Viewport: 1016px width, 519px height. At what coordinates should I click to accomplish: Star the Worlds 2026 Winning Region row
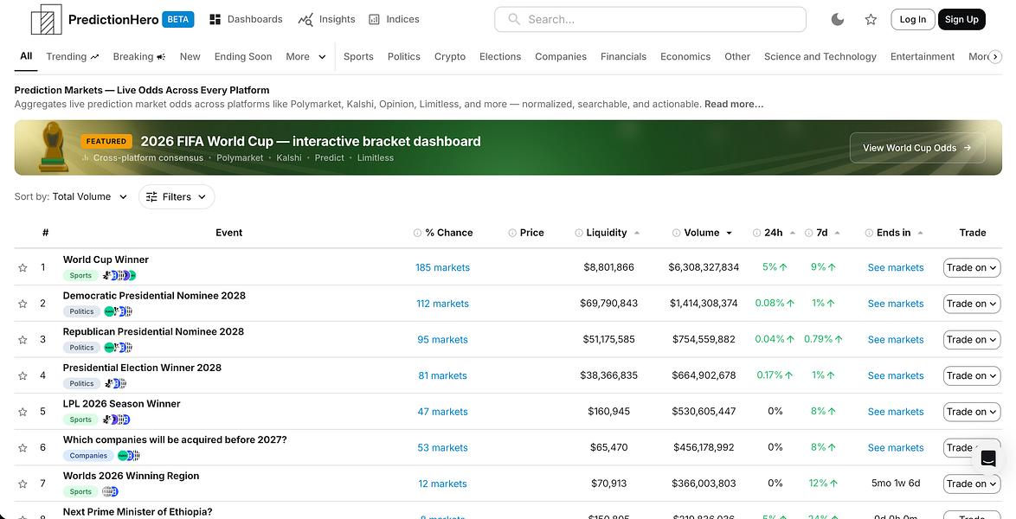tap(23, 484)
